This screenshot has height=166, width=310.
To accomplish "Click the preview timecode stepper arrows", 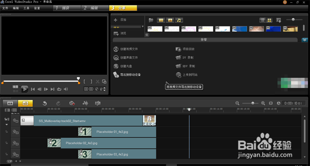I will (x=105, y=89).
